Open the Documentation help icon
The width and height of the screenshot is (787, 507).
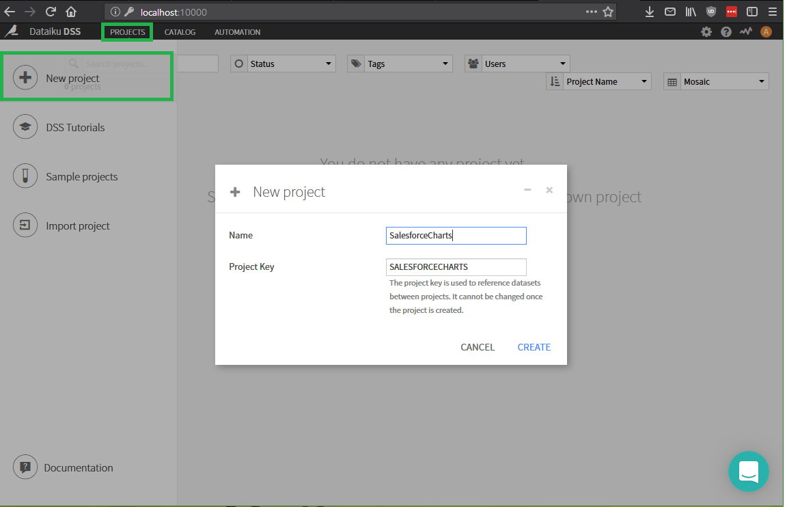click(x=25, y=467)
